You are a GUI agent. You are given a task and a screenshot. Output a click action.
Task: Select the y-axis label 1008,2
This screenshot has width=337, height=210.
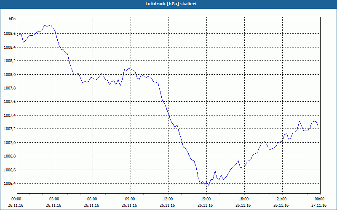click(10, 61)
